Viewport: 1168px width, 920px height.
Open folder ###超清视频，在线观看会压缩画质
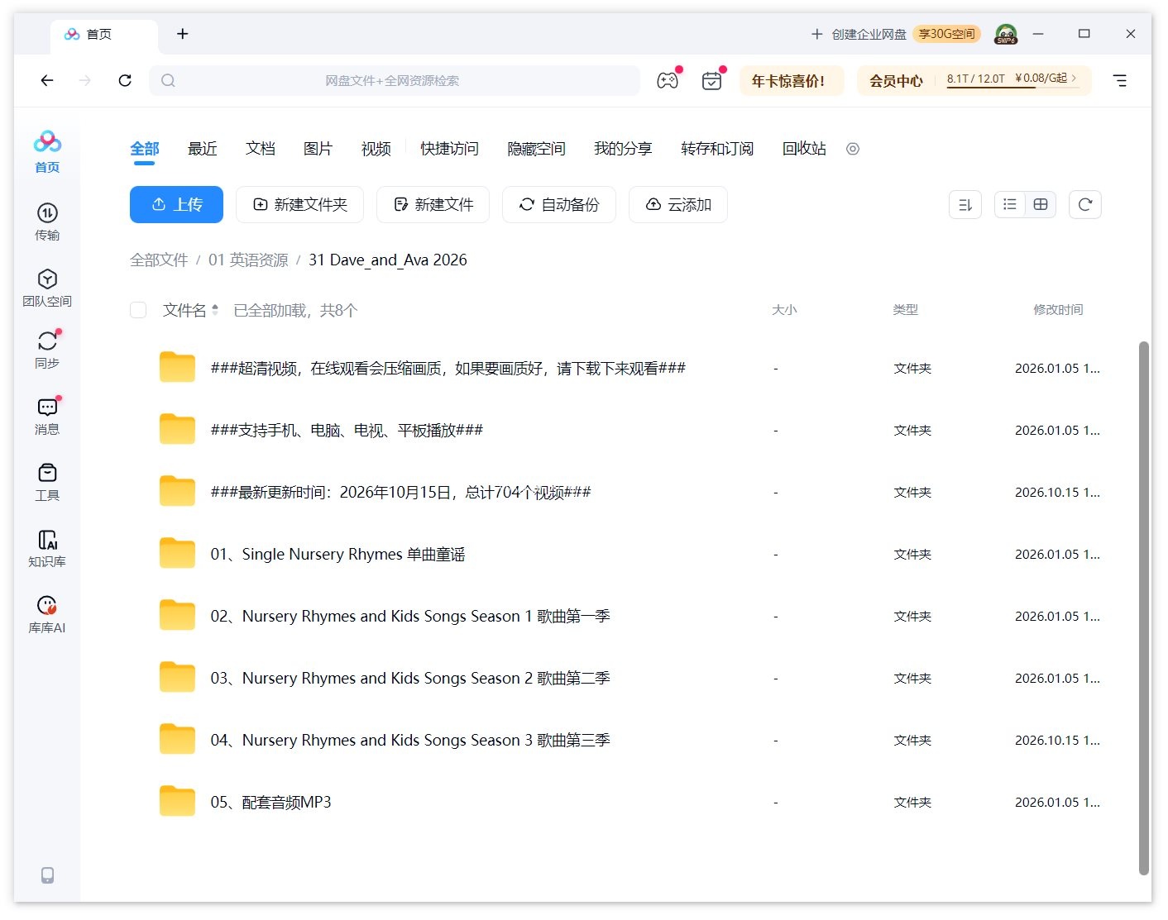pyautogui.click(x=448, y=368)
